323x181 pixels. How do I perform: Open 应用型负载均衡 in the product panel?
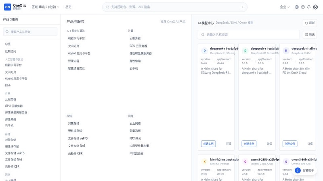point(139,146)
